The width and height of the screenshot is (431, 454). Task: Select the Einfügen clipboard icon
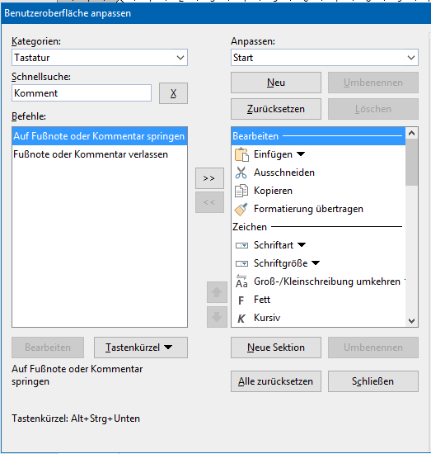241,154
